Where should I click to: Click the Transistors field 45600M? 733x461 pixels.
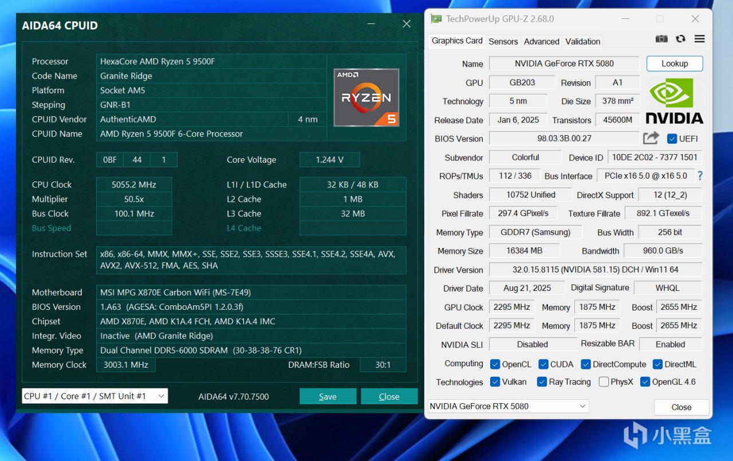point(618,120)
